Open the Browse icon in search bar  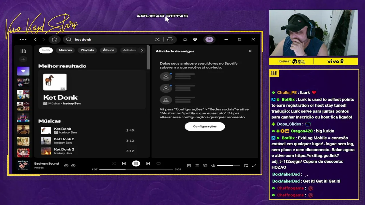[170, 39]
